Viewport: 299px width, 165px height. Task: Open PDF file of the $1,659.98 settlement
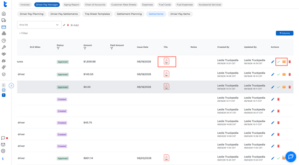tap(166, 62)
